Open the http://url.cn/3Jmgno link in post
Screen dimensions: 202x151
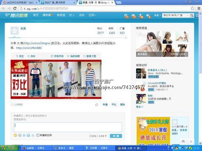tap(37, 43)
